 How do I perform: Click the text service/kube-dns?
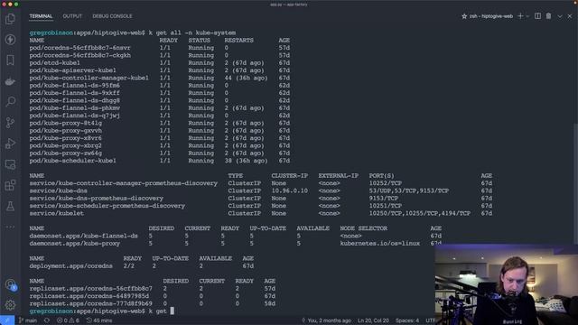click(x=58, y=190)
